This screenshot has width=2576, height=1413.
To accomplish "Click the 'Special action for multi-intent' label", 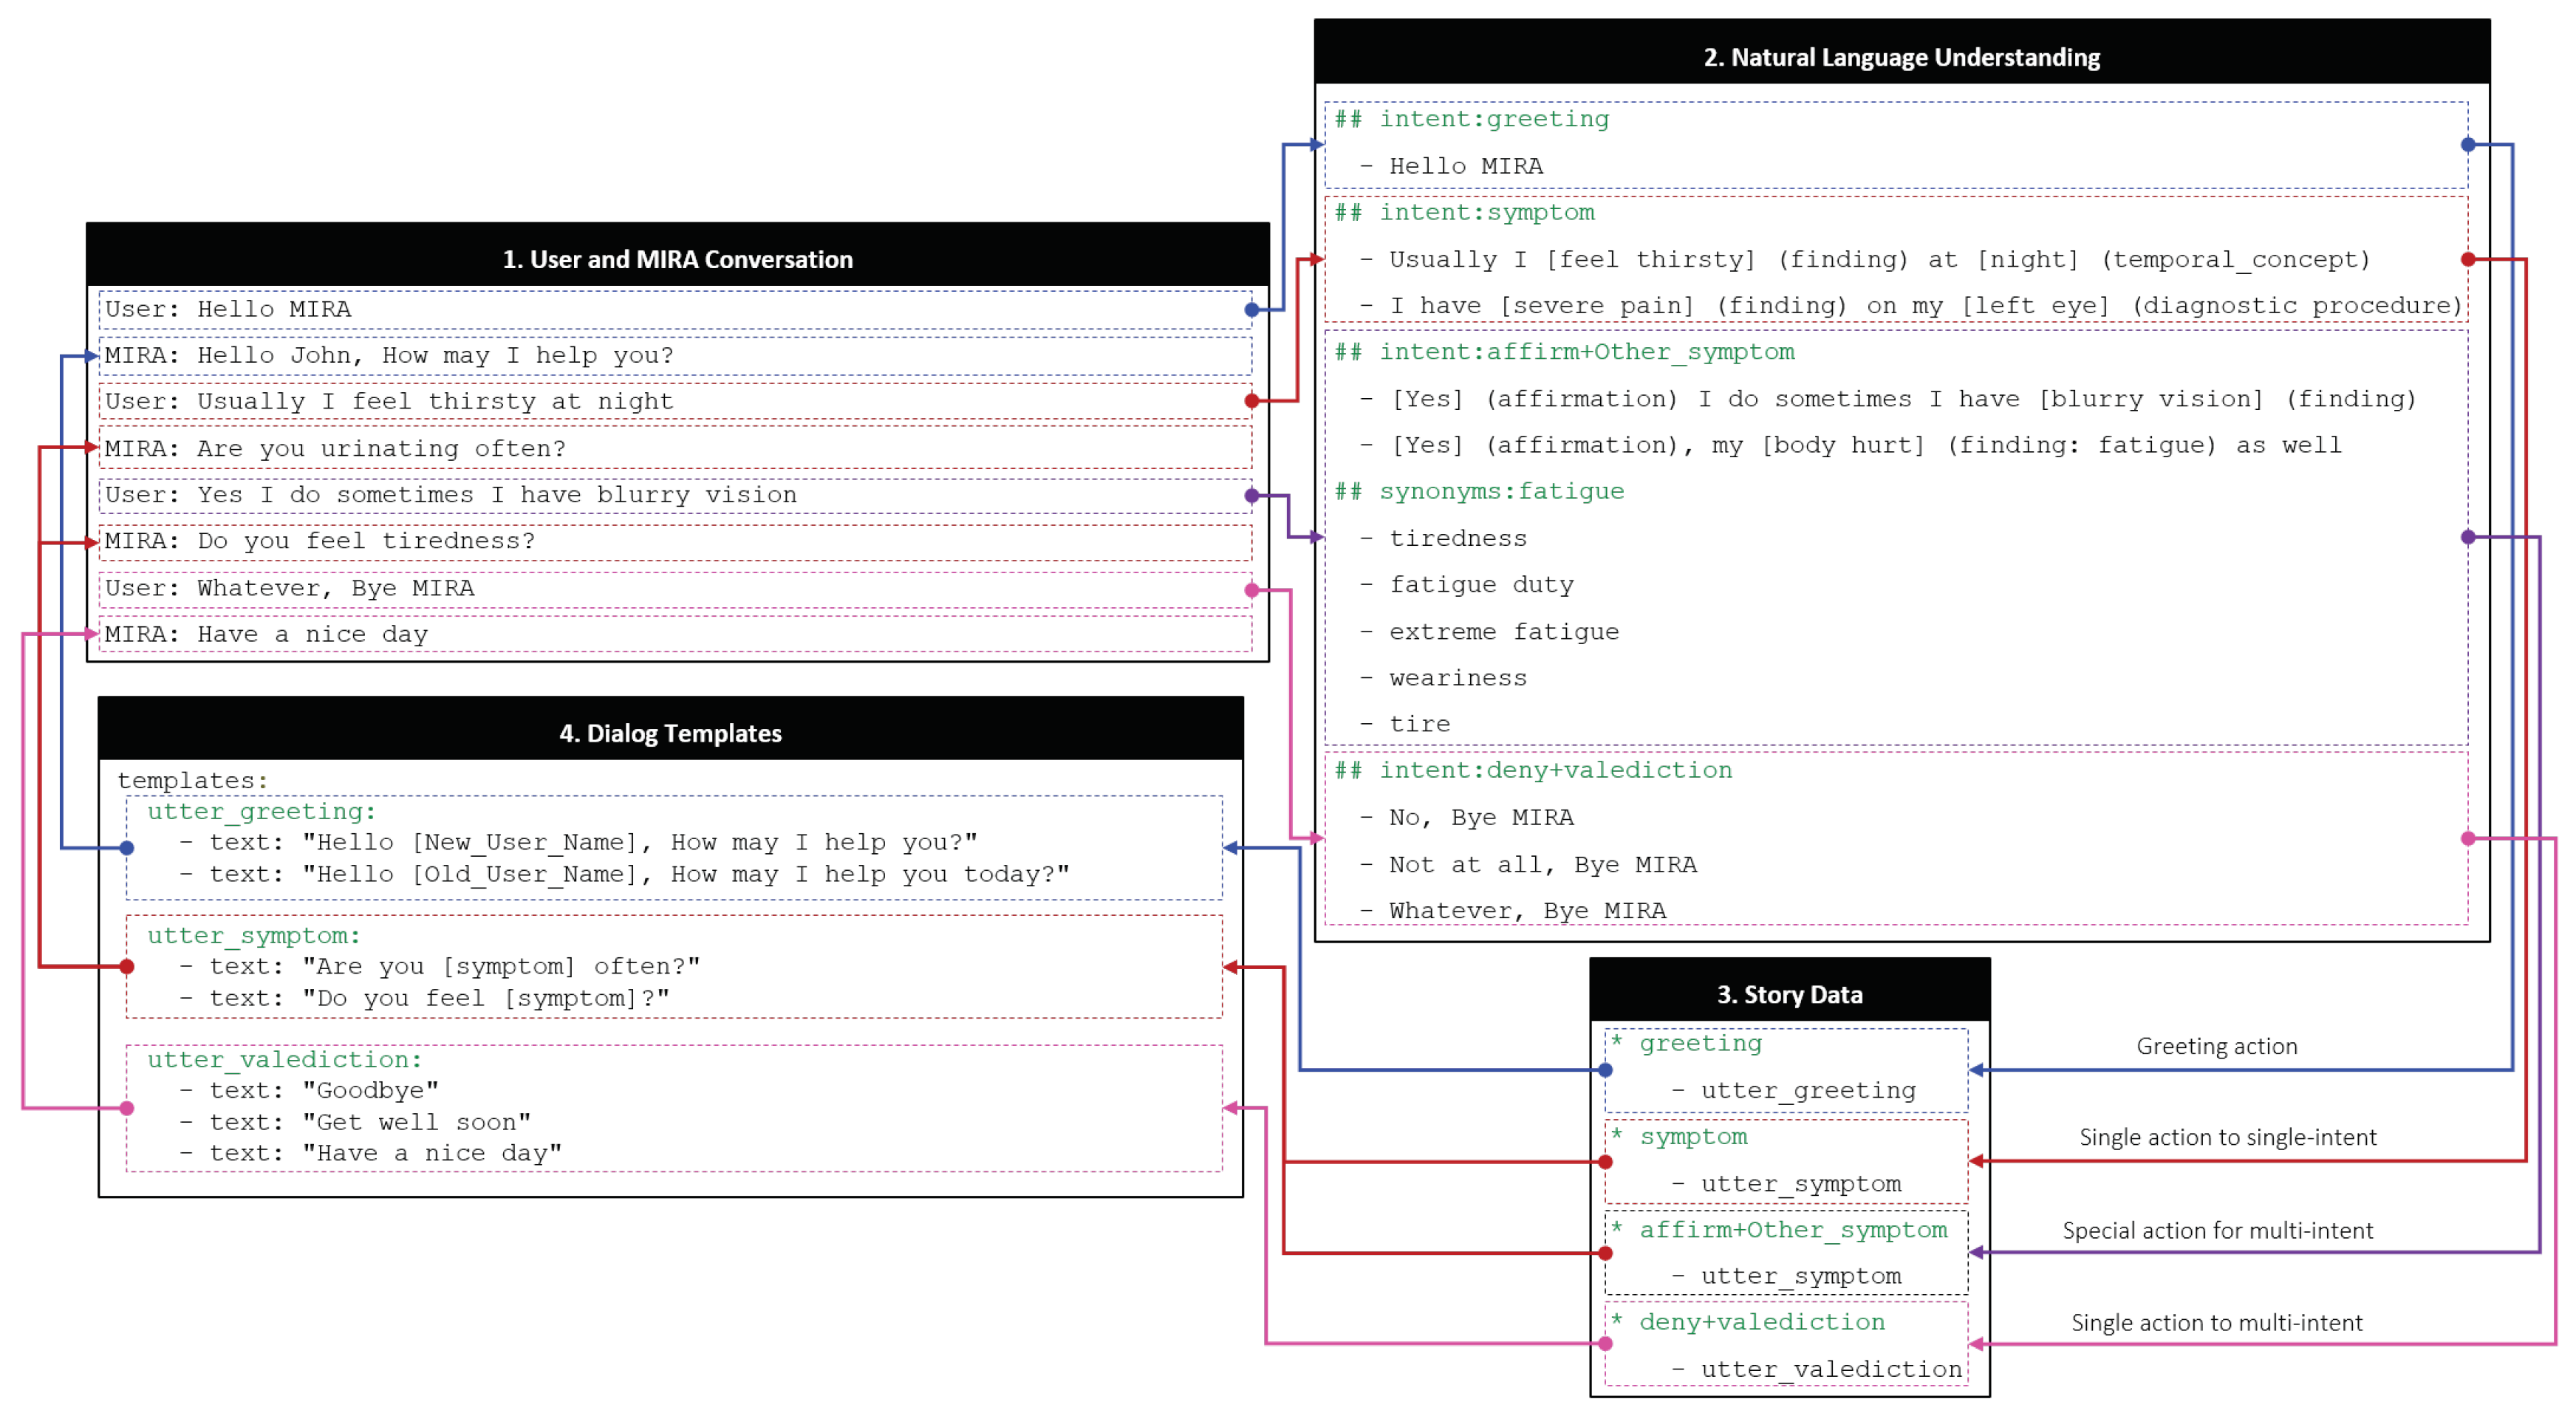I will pos(2217,1230).
